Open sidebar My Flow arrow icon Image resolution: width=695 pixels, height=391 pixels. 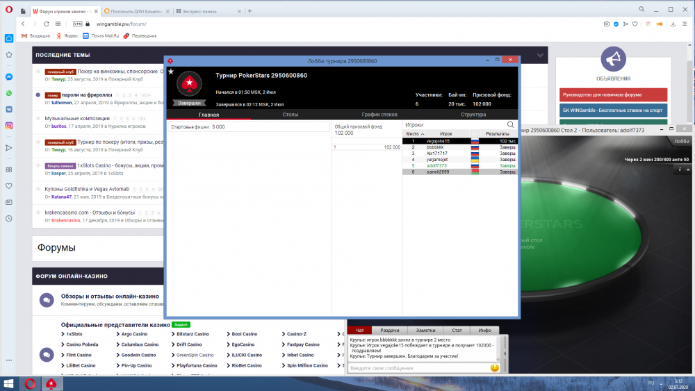[x=9, y=148]
